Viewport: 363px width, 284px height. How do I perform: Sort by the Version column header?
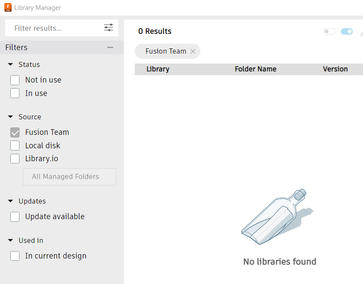[335, 69]
